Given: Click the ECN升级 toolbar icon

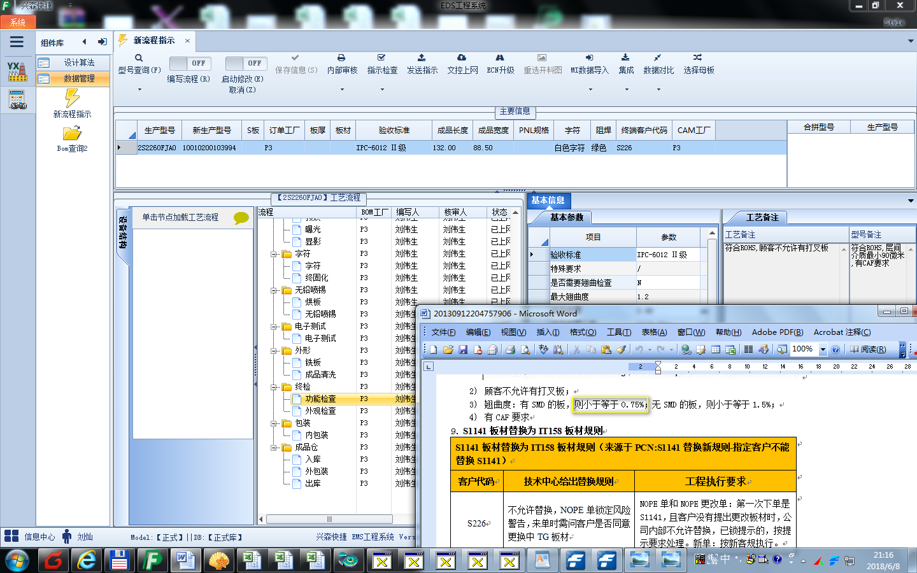Looking at the screenshot, I should coord(500,57).
